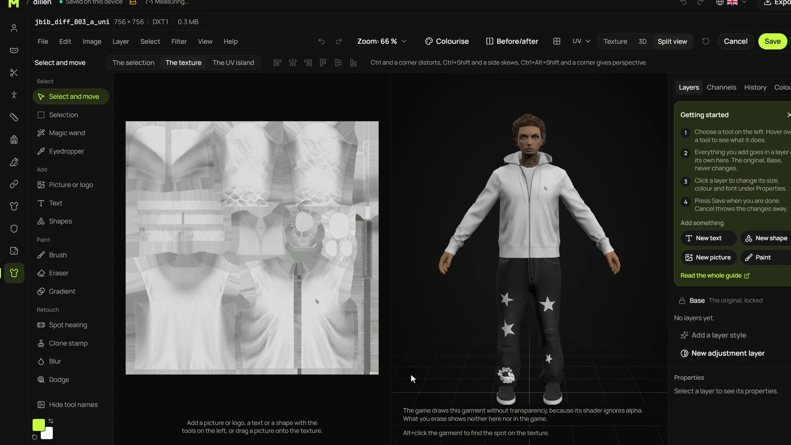Open Read the whole guide link
This screenshot has width=791, height=445.
(715, 276)
